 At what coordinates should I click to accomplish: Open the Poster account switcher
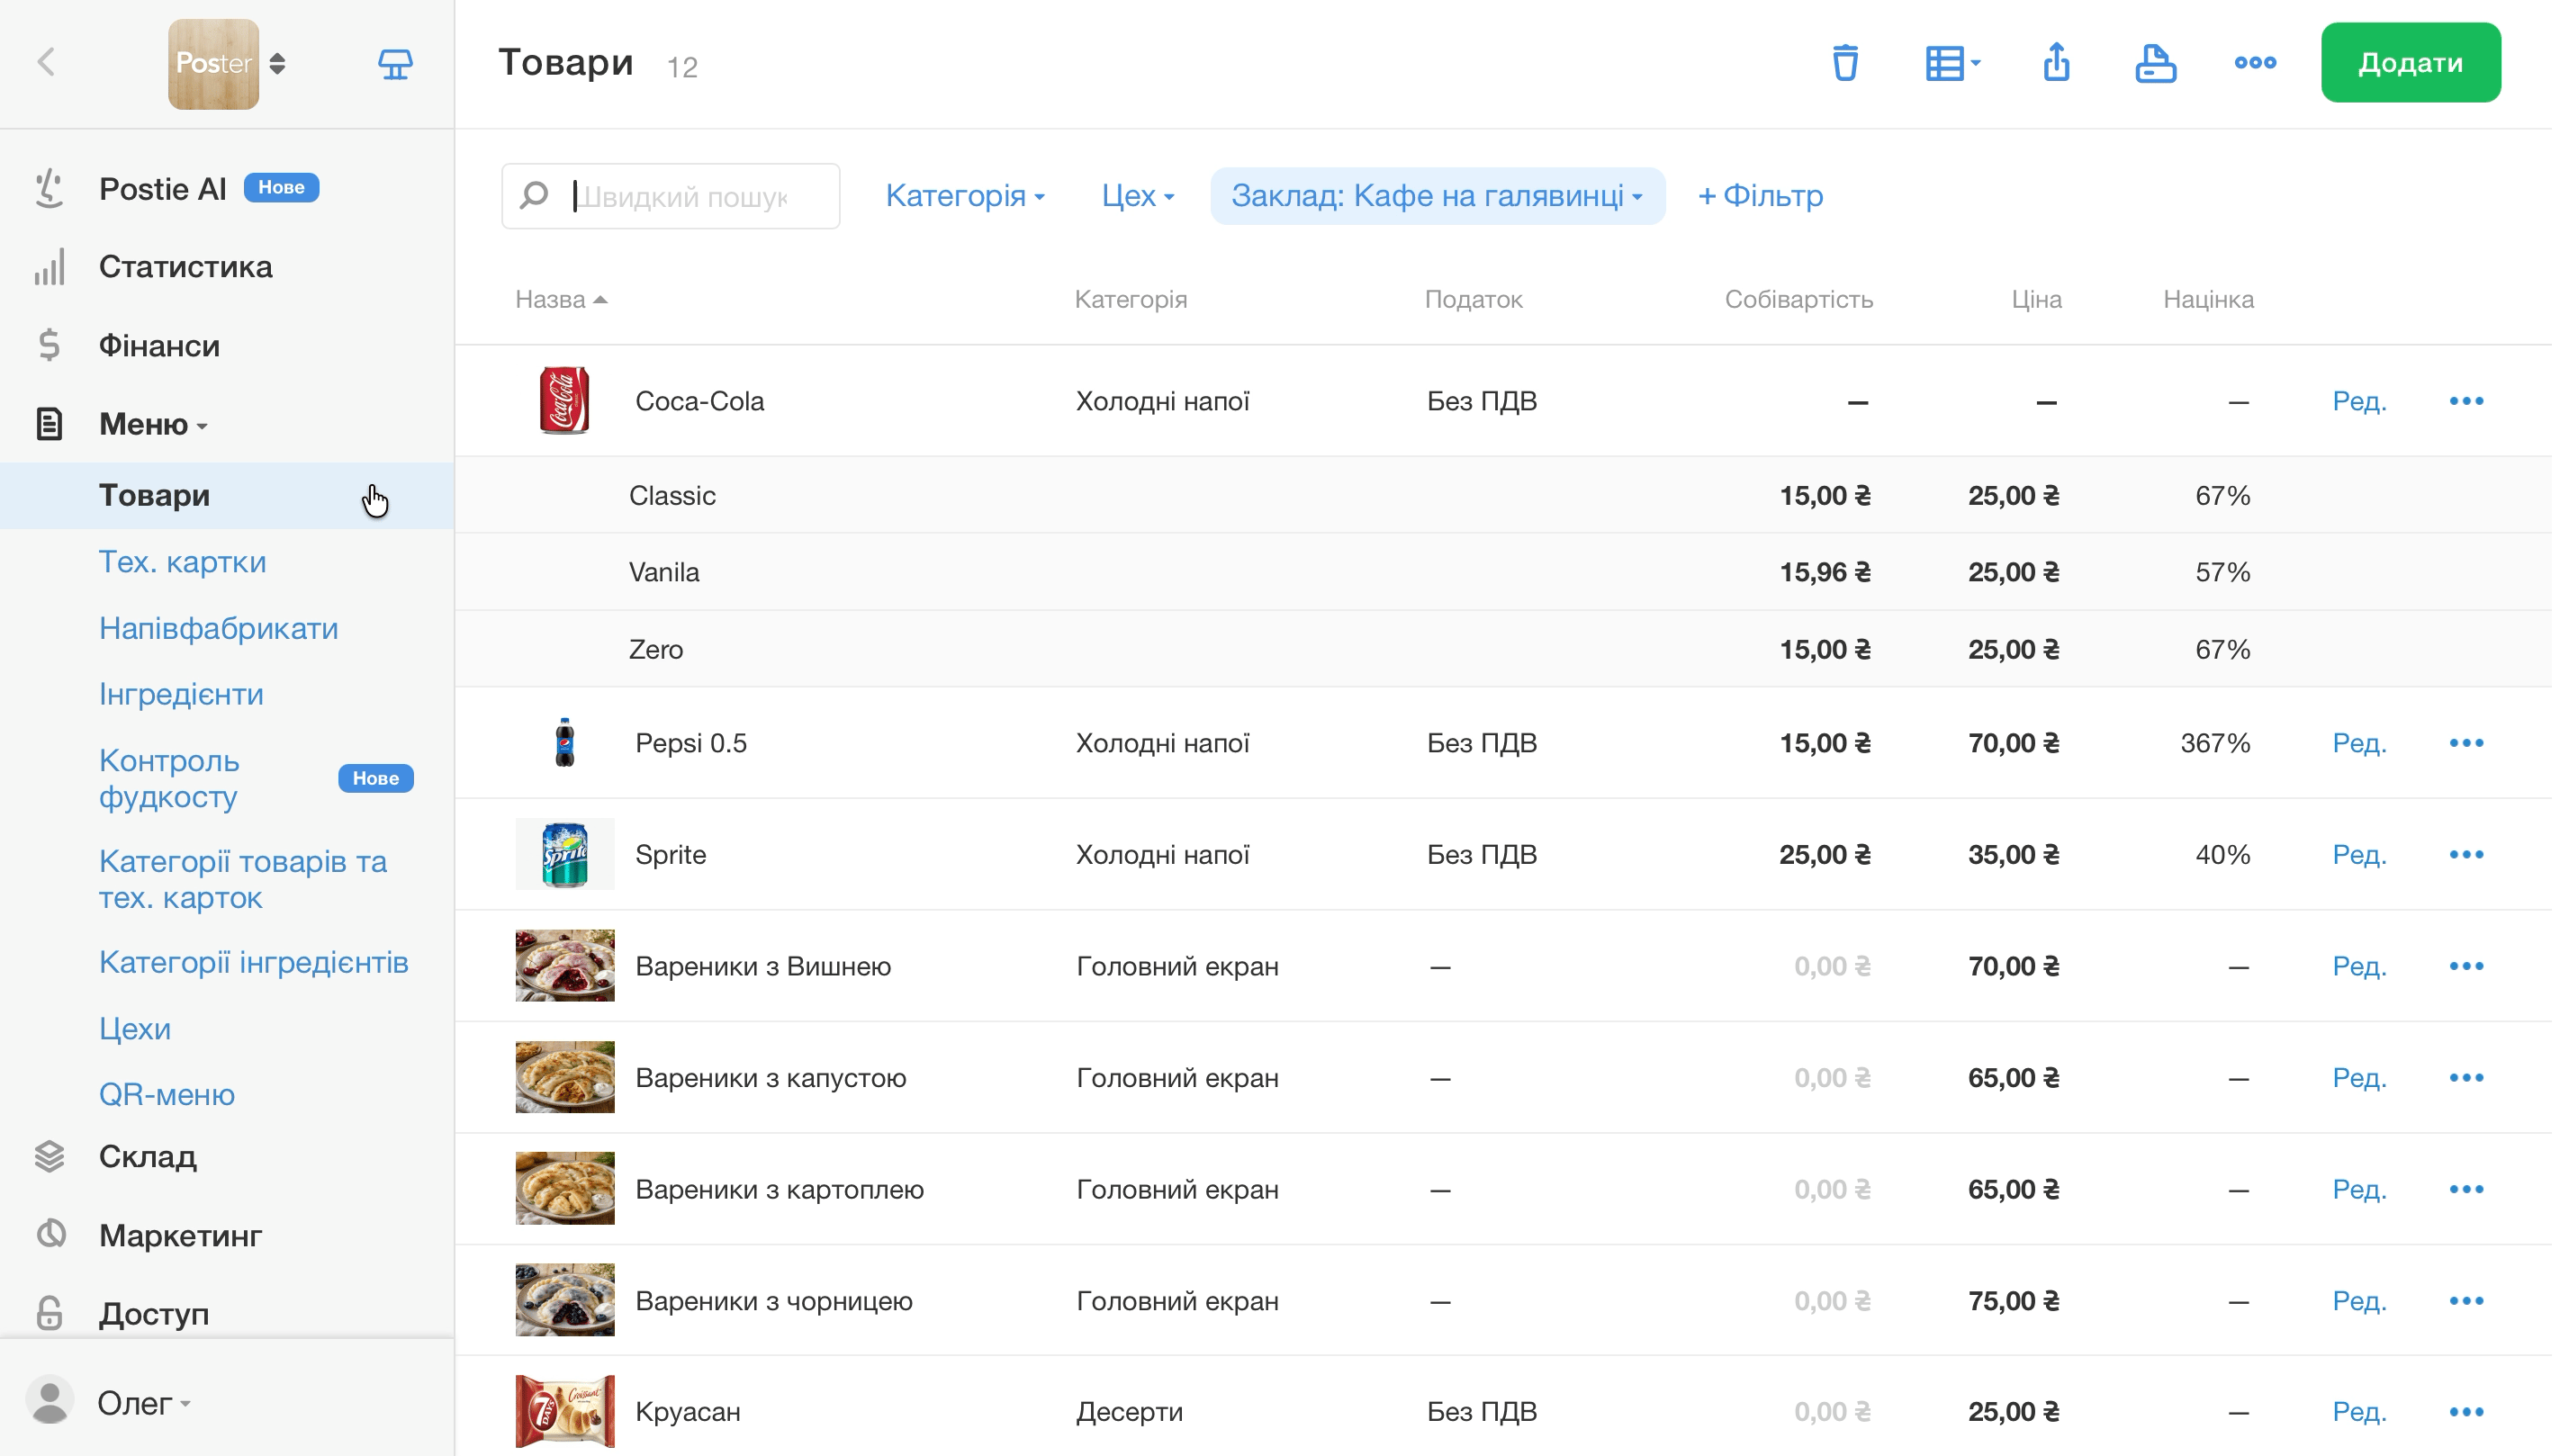tap(227, 64)
